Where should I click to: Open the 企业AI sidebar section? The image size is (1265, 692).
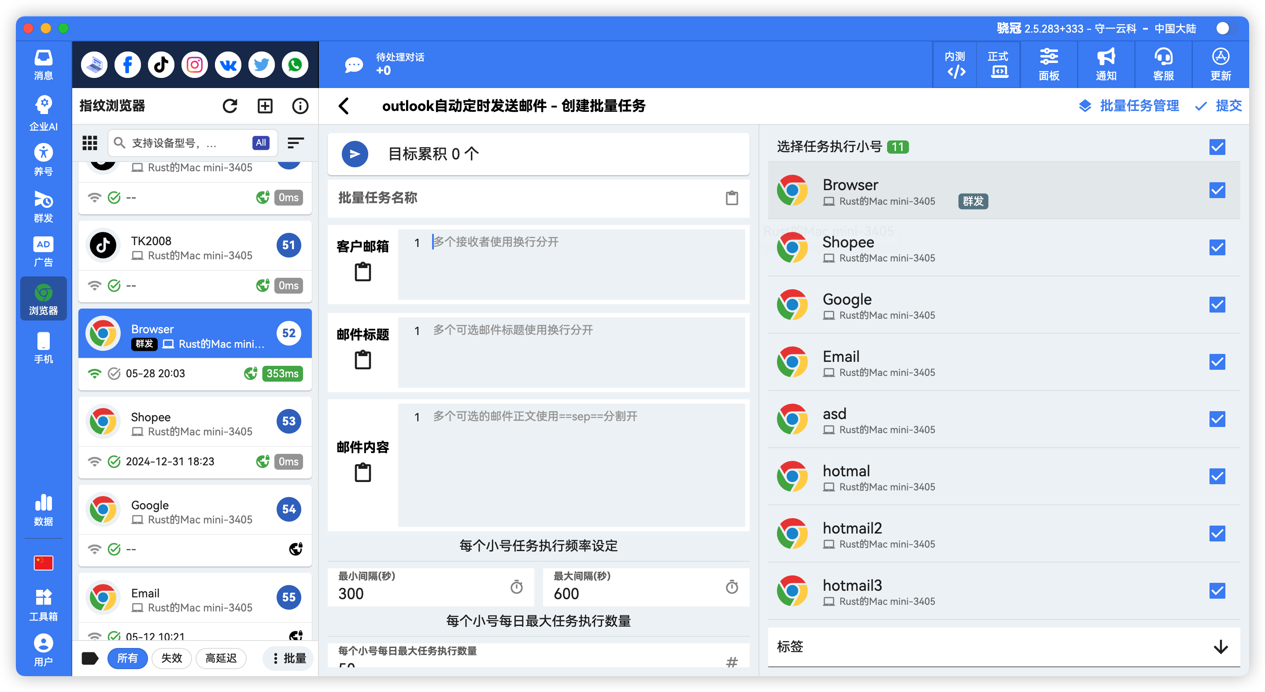(43, 113)
